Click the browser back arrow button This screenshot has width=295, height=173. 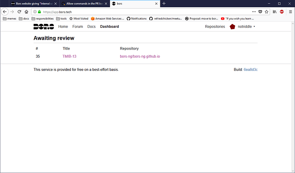point(5,12)
